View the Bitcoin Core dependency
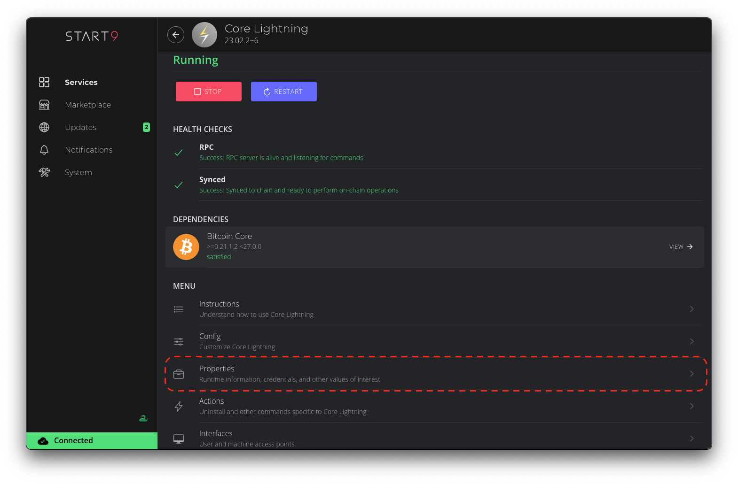Viewport: 738px width, 484px height. [681, 247]
